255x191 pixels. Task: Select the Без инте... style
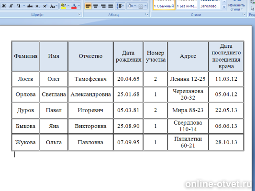click(187, 5)
